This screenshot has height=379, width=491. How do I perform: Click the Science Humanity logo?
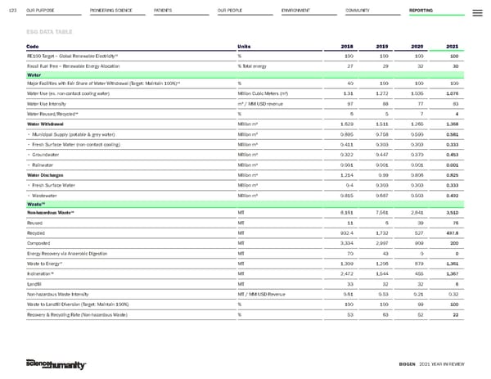pos(54,363)
